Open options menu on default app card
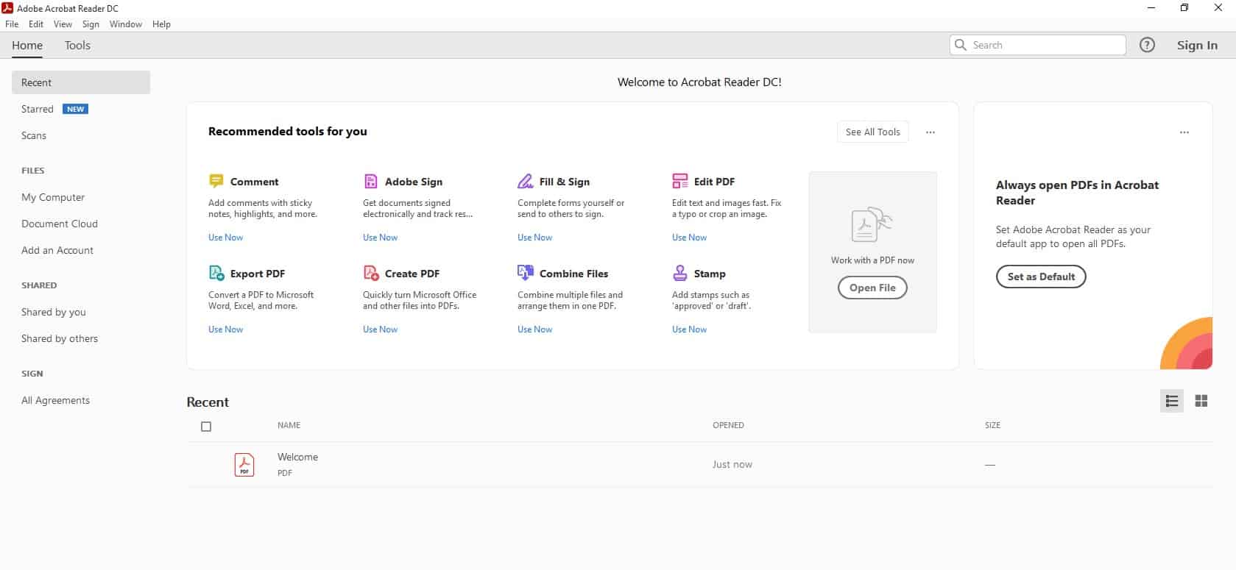The width and height of the screenshot is (1236, 570). pyautogui.click(x=1184, y=132)
